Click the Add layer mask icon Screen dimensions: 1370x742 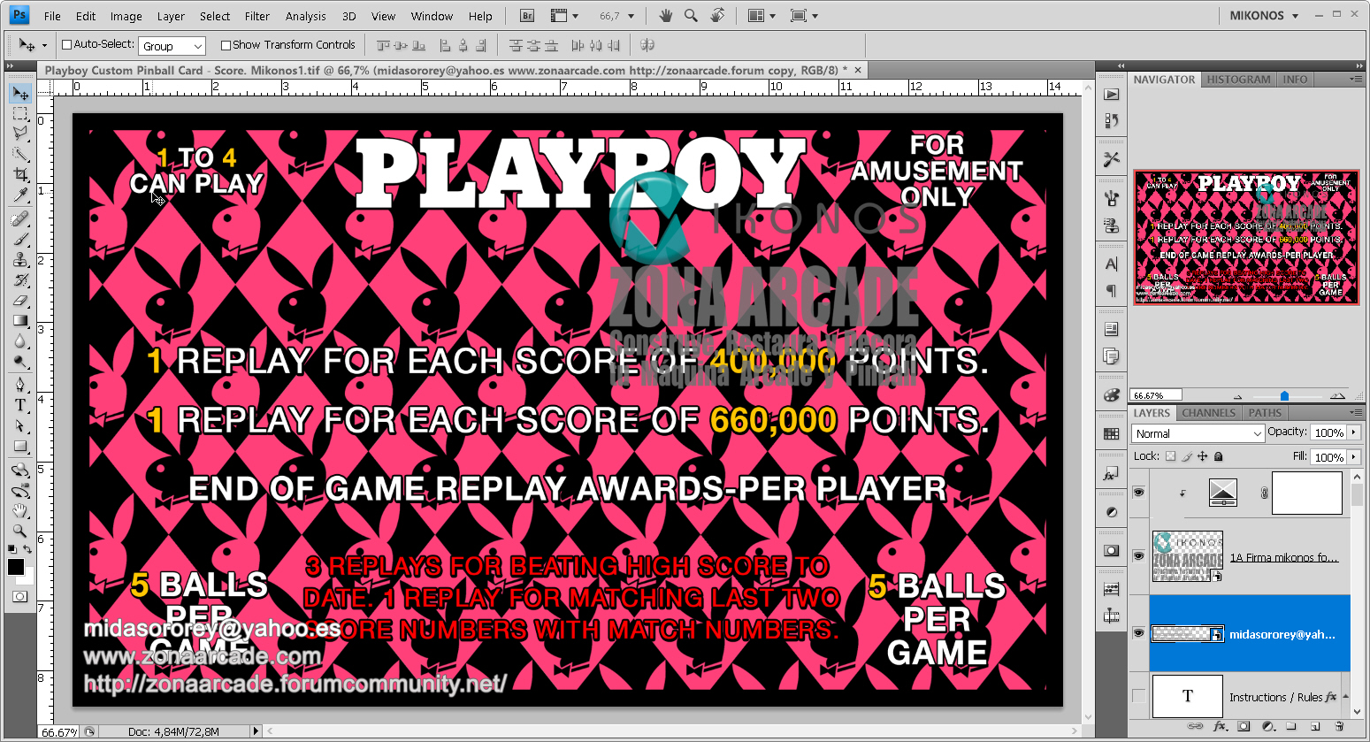tap(1244, 727)
